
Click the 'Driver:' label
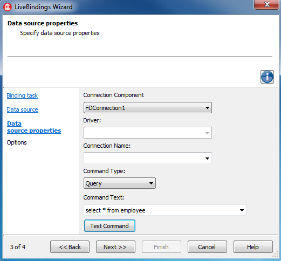tap(92, 120)
